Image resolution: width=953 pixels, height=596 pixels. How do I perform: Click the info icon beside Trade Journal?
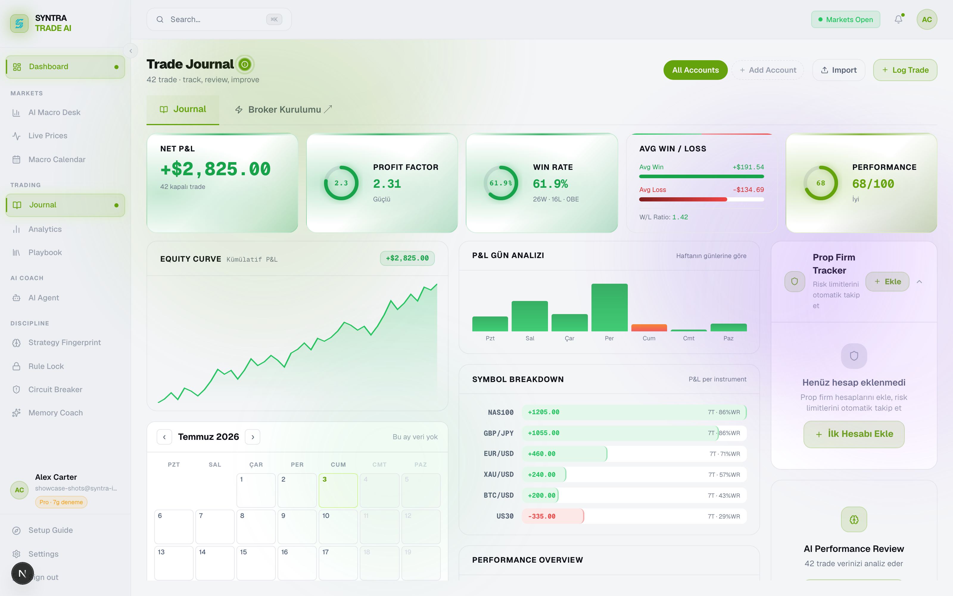245,64
